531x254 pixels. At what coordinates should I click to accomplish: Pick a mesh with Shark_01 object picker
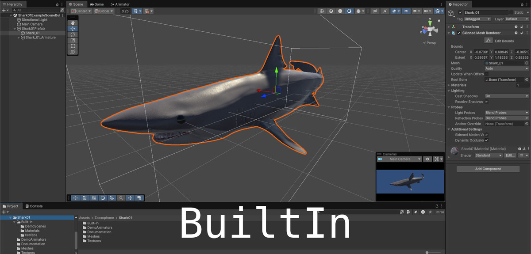click(x=527, y=63)
